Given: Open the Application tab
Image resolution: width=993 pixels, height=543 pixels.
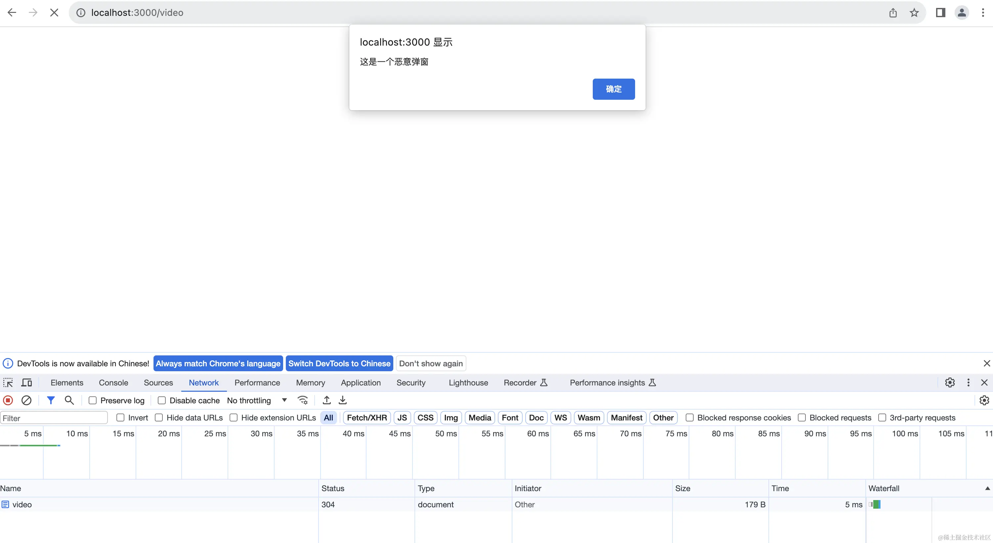Looking at the screenshot, I should 361,382.
